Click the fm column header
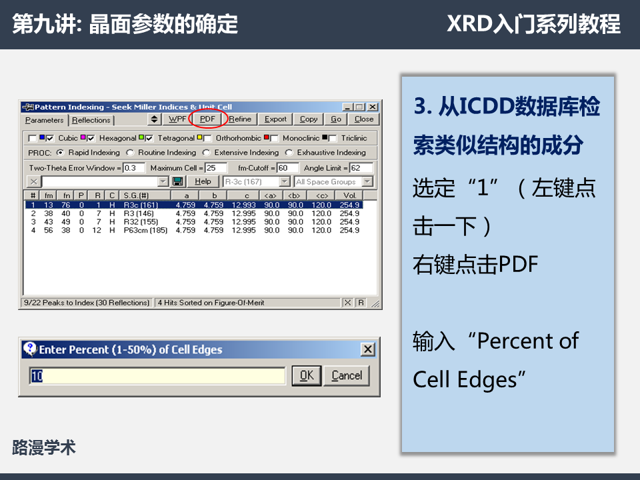This screenshot has width=640, height=480. [49, 195]
